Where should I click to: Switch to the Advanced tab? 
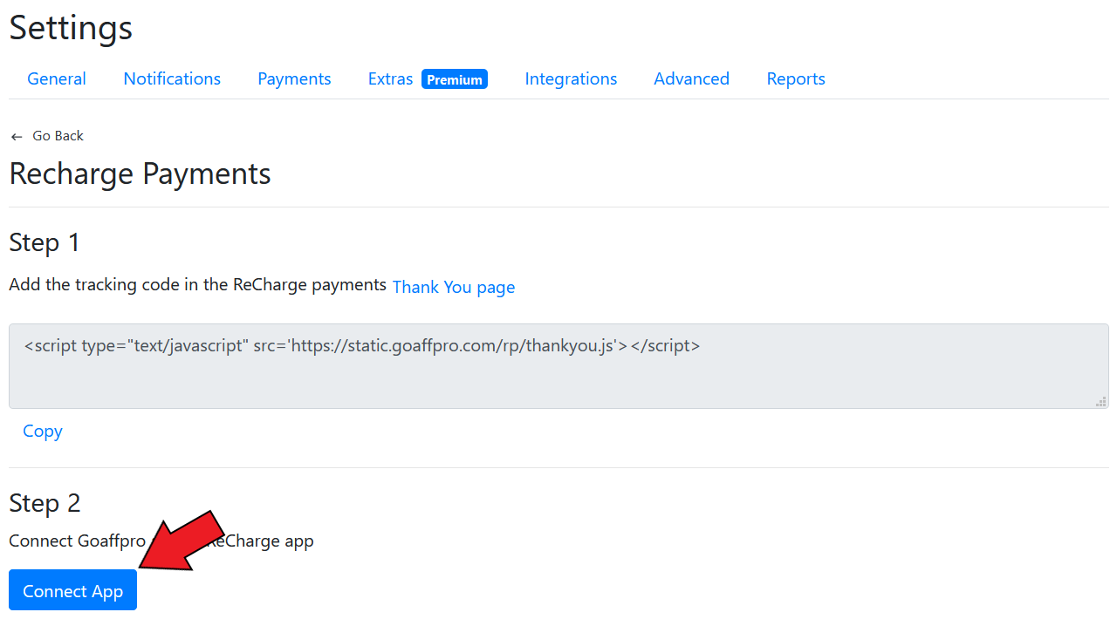click(691, 78)
